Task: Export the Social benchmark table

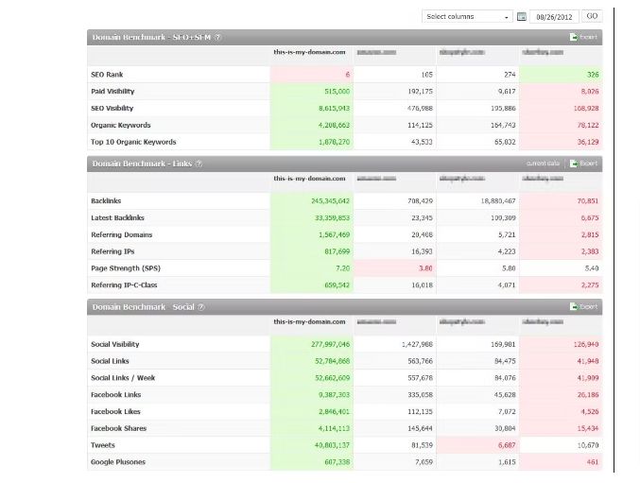Action: coord(583,307)
